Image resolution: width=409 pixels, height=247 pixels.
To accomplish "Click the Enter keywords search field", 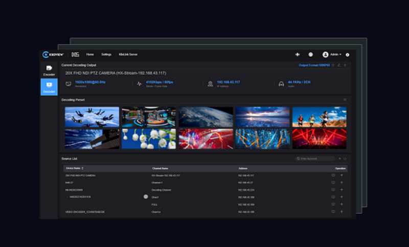I will pos(316,159).
